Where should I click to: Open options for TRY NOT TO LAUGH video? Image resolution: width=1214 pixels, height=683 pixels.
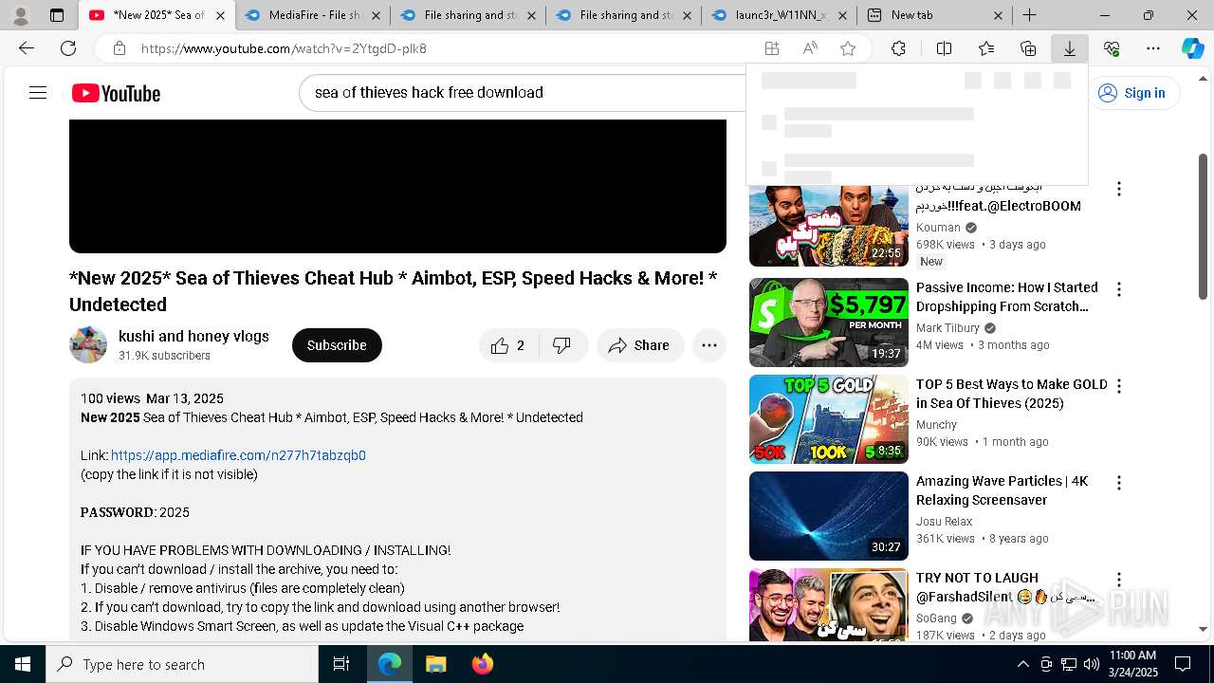1119,580
